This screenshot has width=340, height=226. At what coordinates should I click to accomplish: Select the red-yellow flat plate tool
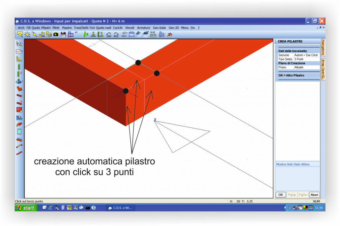(19, 125)
